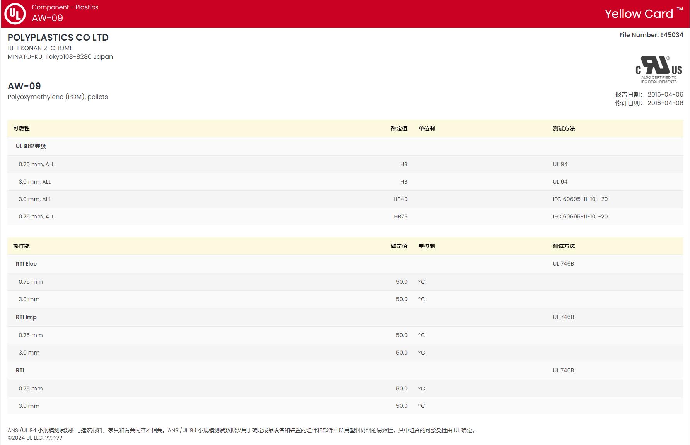690x445 pixels.
Task: Click the UL circular logo in the header
Action: click(x=15, y=14)
